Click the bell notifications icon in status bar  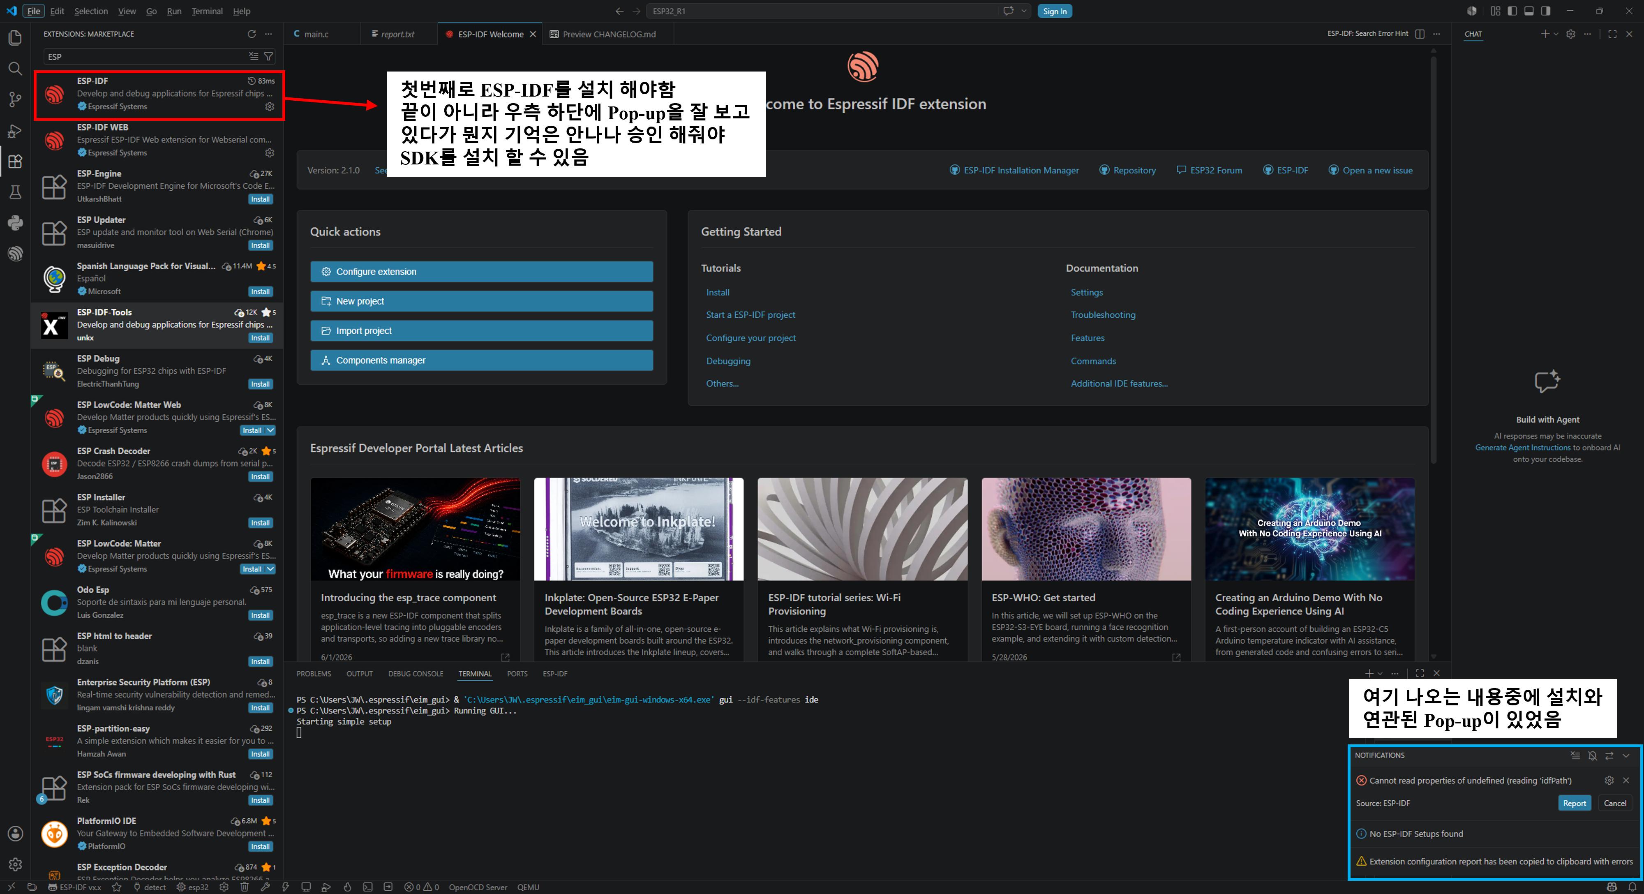pyautogui.click(x=1632, y=887)
